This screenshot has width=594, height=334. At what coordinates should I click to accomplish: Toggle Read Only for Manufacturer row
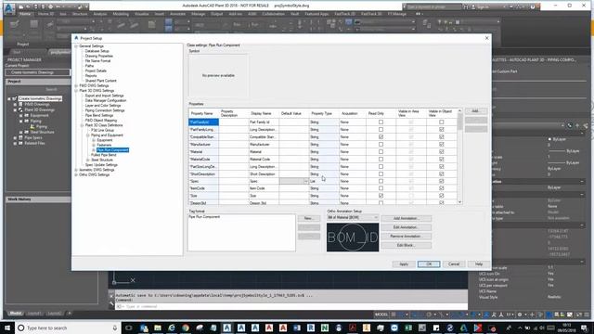coord(381,145)
